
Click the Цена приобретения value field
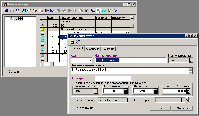[175, 91]
